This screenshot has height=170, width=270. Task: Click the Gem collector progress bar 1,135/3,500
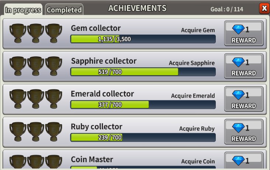point(143,39)
